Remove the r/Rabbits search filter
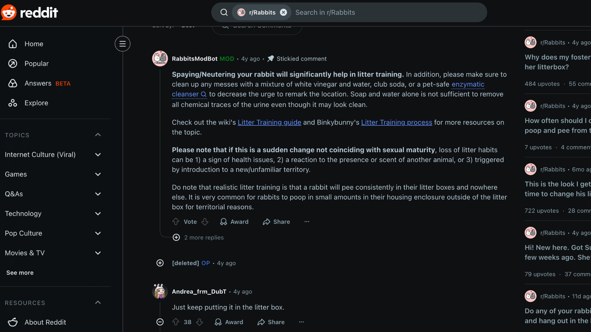Image resolution: width=591 pixels, height=332 pixels. point(283,12)
